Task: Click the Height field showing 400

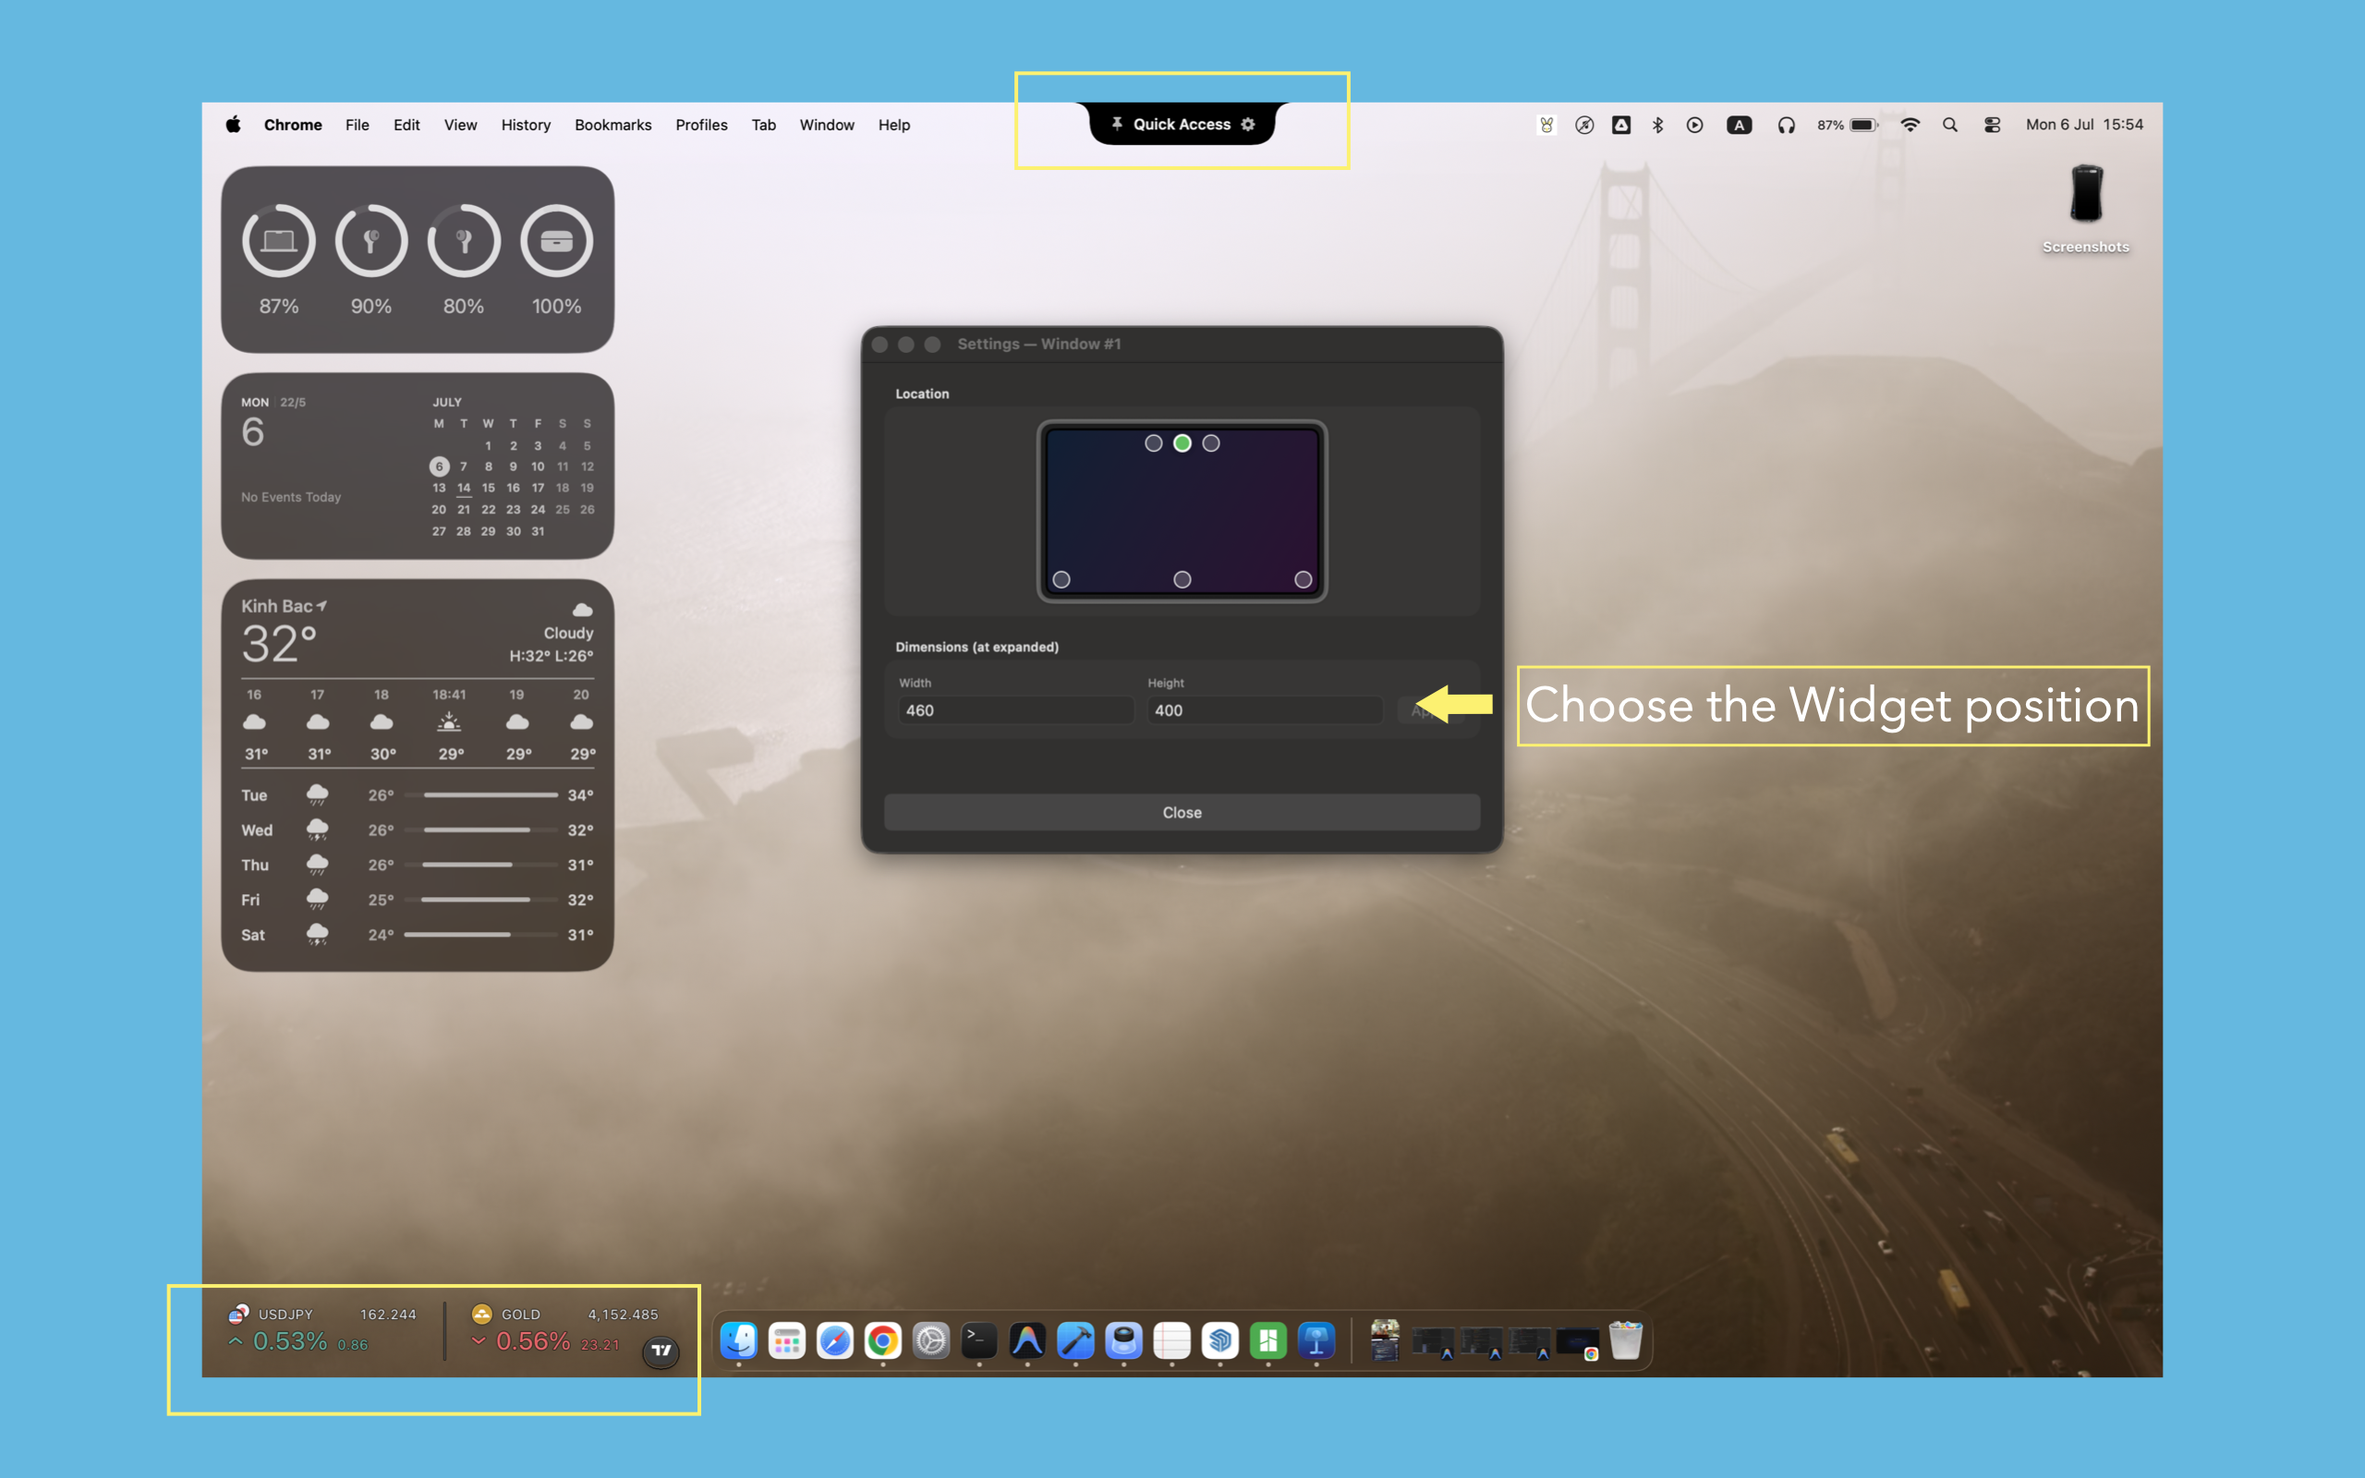Action: coord(1265,710)
